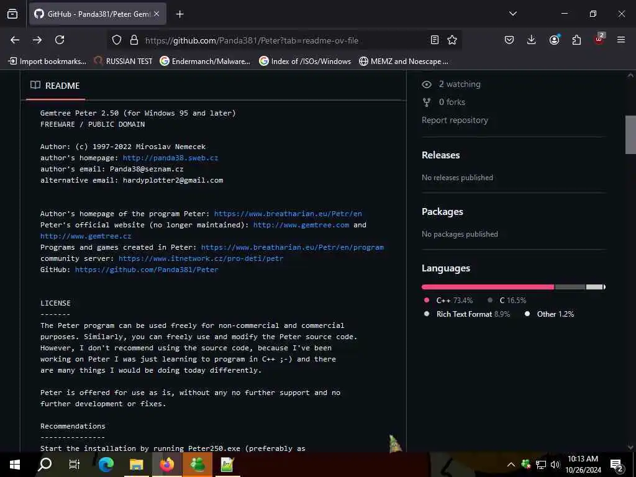This screenshot has height=477, width=636.
Task: Open breatharian.eu/Petr/en link
Action: (x=288, y=214)
